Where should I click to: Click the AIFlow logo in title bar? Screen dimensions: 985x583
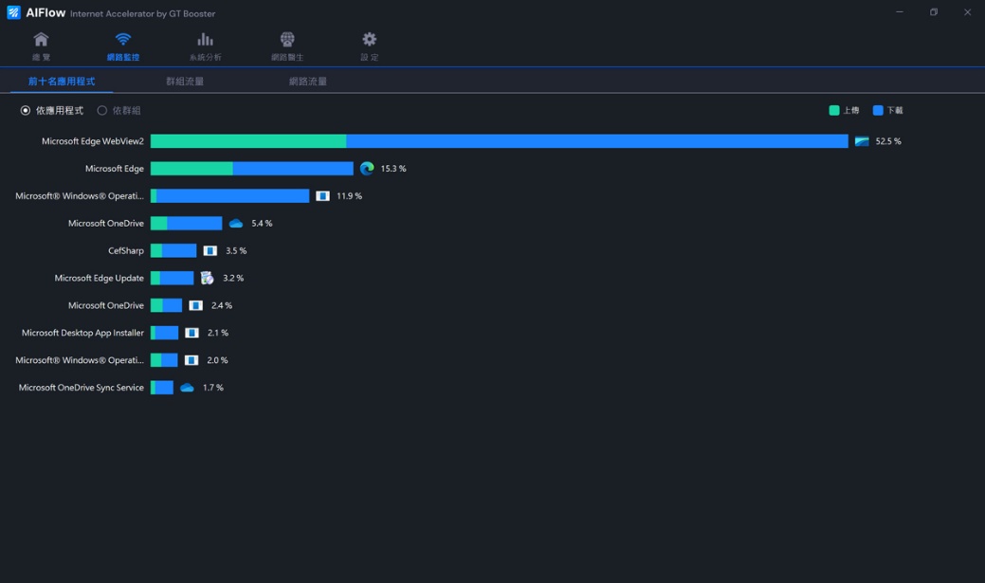click(x=13, y=12)
